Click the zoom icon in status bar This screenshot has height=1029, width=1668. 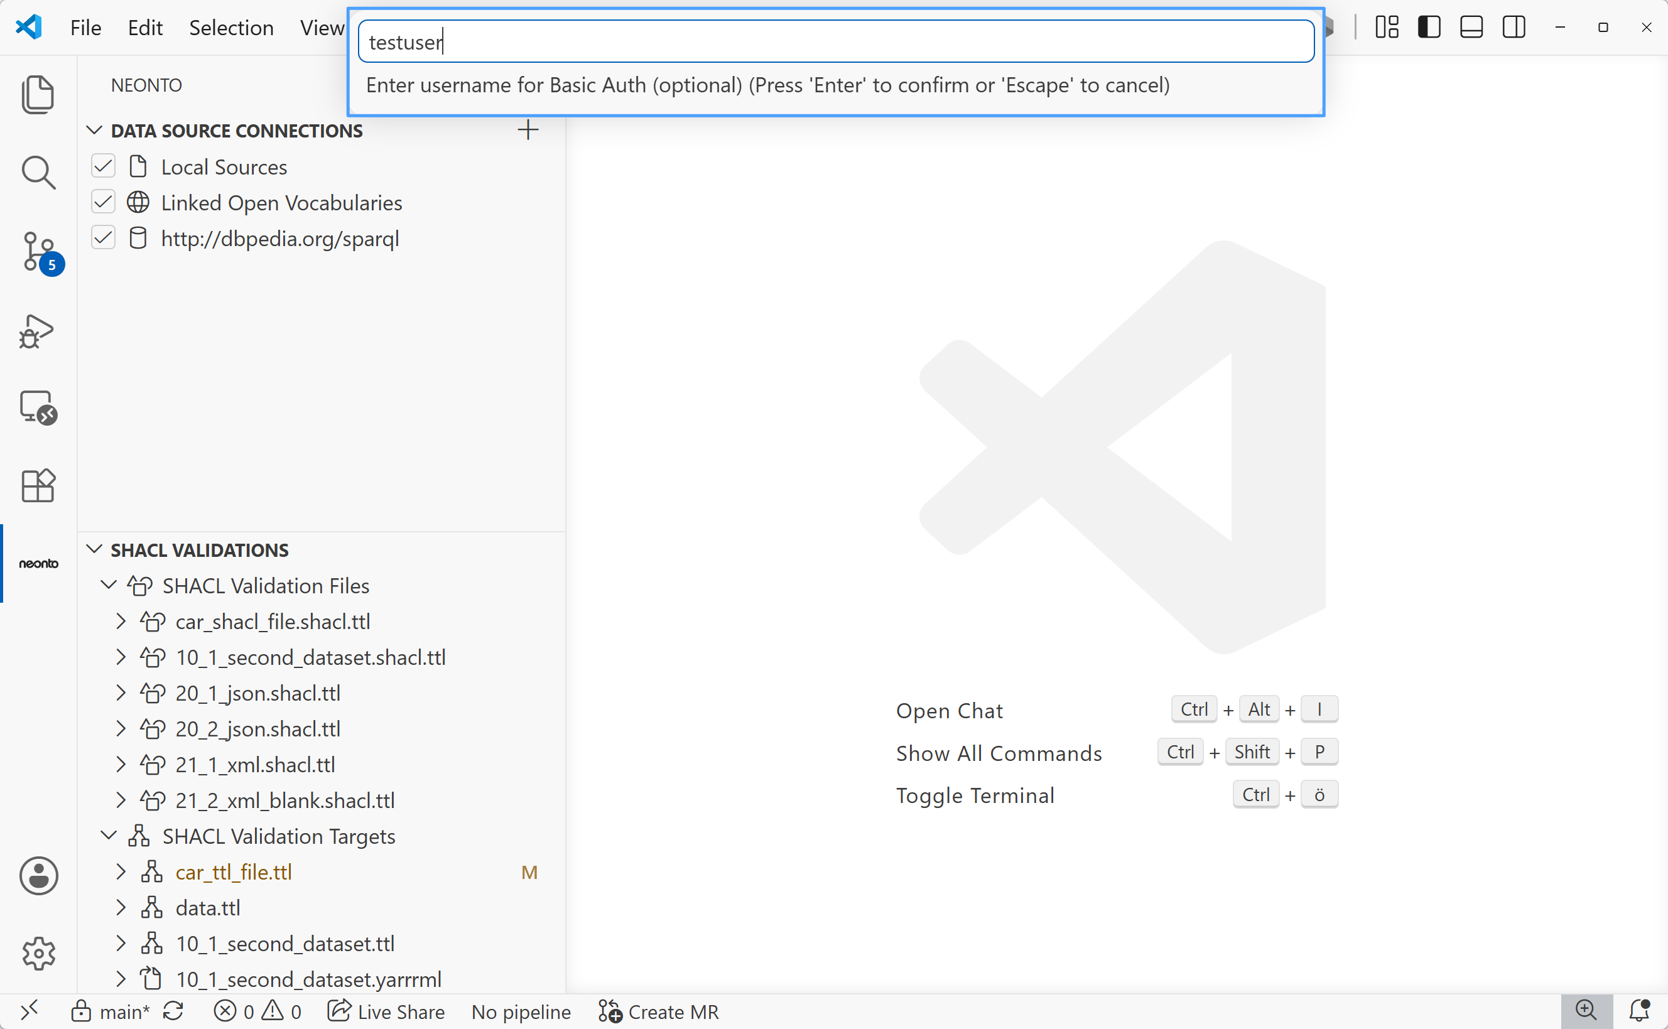[x=1586, y=1011]
